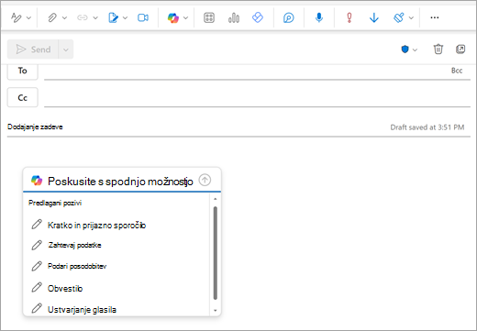
Task: Mark message as high importance
Action: (x=349, y=17)
